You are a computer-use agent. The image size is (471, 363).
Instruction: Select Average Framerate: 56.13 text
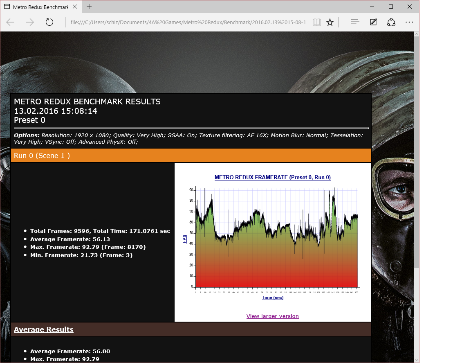coord(70,239)
